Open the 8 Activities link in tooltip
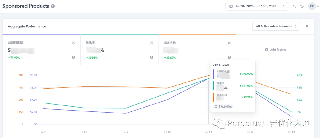This screenshot has height=138, width=320. (x=223, y=106)
